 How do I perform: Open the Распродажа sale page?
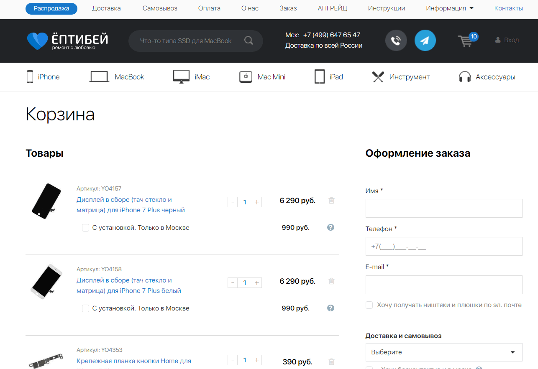click(51, 8)
